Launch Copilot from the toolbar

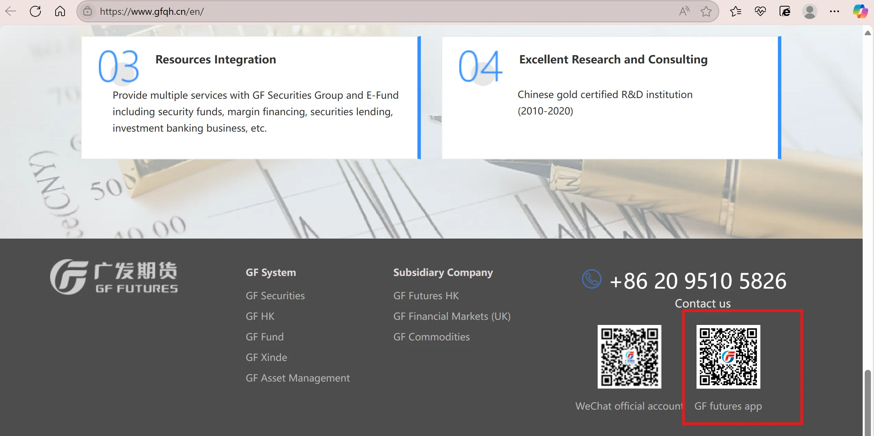860,11
